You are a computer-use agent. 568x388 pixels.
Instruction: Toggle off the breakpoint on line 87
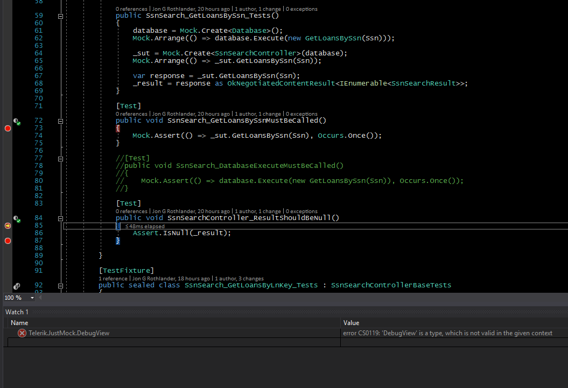click(x=8, y=241)
